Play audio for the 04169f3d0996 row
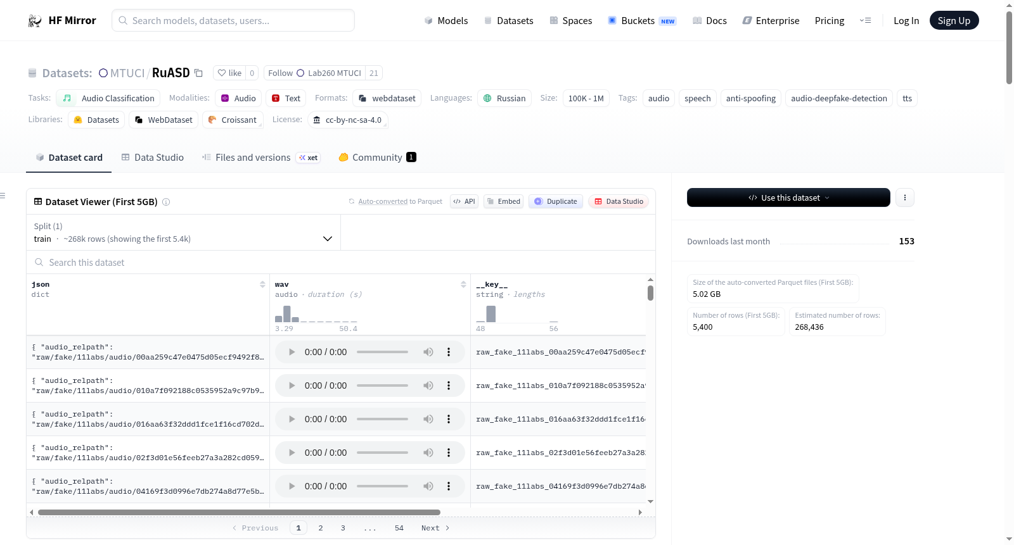This screenshot has width=1014, height=545. point(292,486)
